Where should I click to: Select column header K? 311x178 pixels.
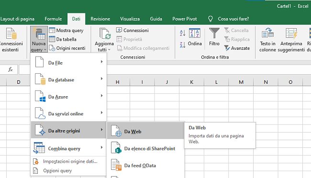[191, 82]
